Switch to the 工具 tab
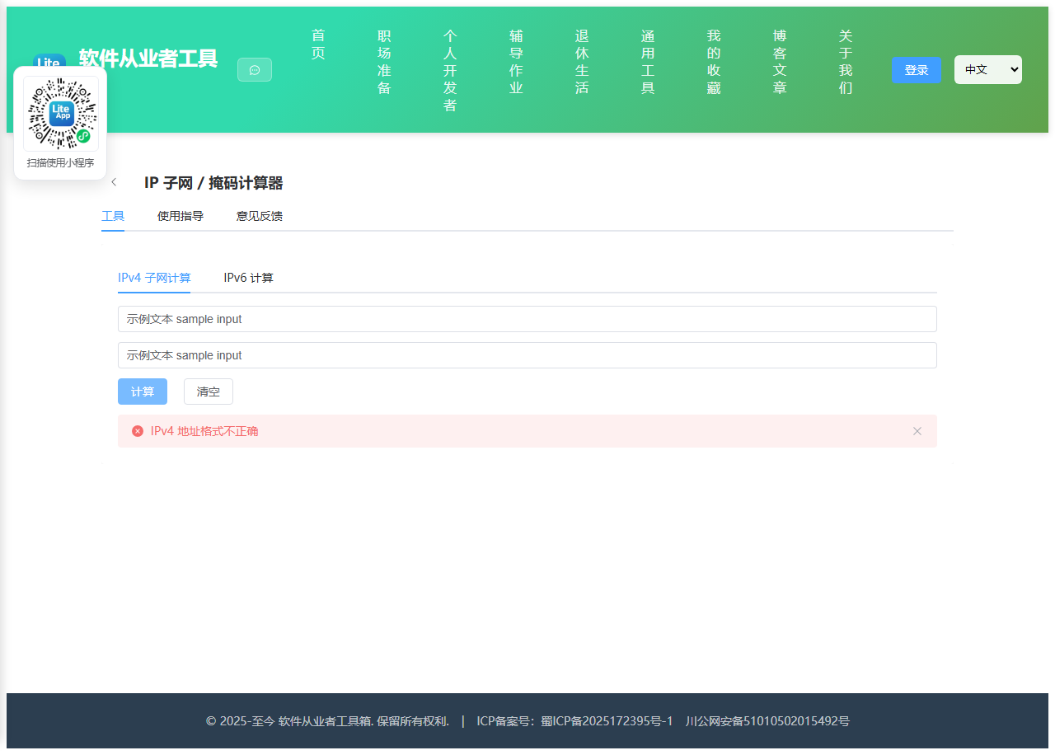 (x=113, y=216)
